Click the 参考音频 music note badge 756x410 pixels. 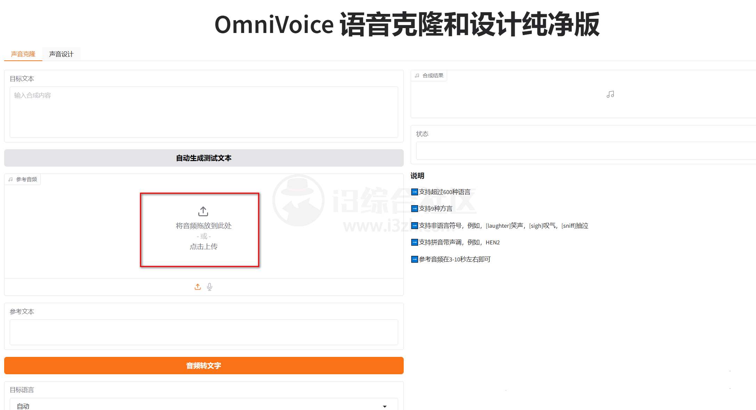[10, 179]
